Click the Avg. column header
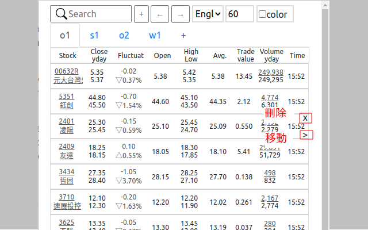Viewport: 368px width, 230px height. click(x=220, y=56)
